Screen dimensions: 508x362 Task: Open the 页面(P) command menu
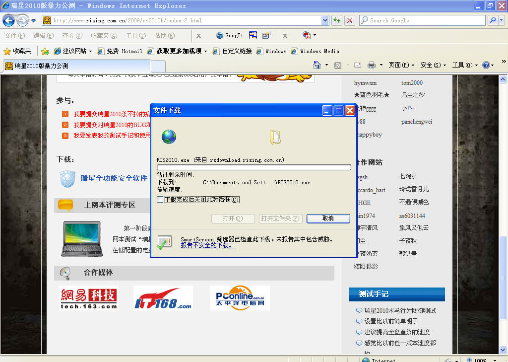tap(401, 65)
